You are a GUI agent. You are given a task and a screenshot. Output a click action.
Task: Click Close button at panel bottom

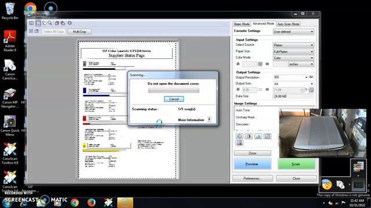coord(296,179)
